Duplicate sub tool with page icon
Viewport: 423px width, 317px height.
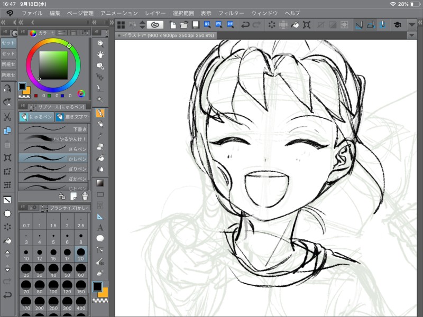click(x=73, y=196)
